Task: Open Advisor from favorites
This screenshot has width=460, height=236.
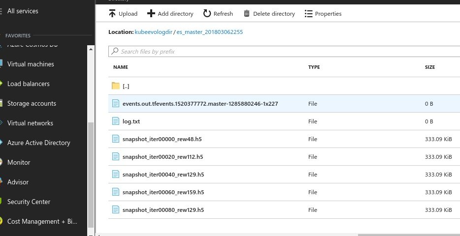Action: point(18,182)
